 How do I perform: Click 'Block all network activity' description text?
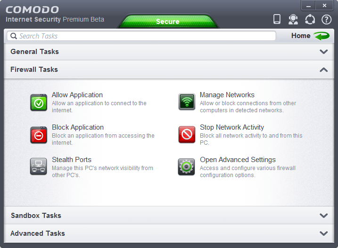pyautogui.click(x=251, y=139)
